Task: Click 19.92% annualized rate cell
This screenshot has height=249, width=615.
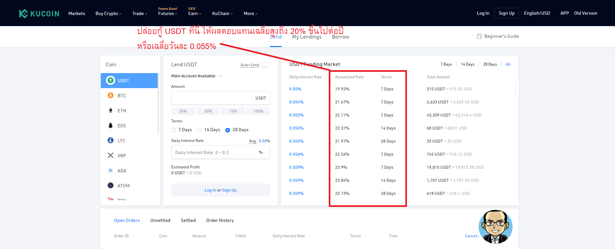Action: (x=342, y=89)
